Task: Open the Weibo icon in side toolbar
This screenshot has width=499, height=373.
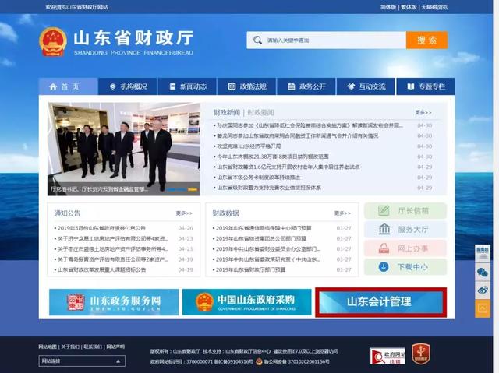Action: pos(483,290)
